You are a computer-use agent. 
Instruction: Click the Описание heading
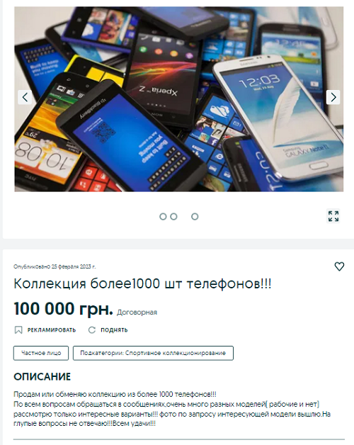(42, 376)
